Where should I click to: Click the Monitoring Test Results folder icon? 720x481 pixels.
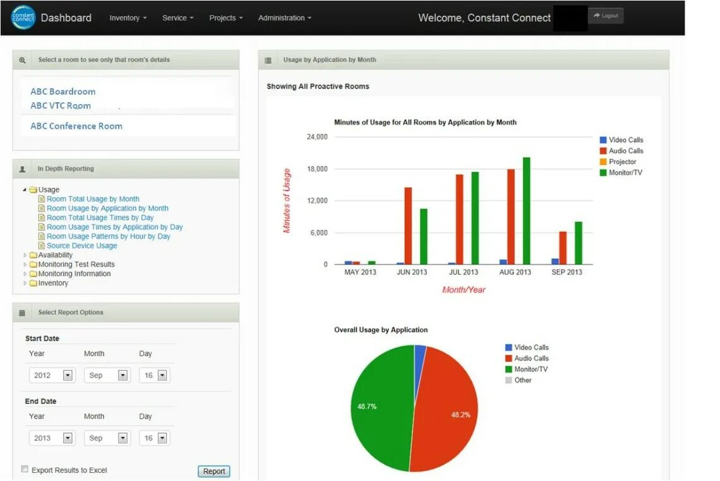[x=33, y=264]
